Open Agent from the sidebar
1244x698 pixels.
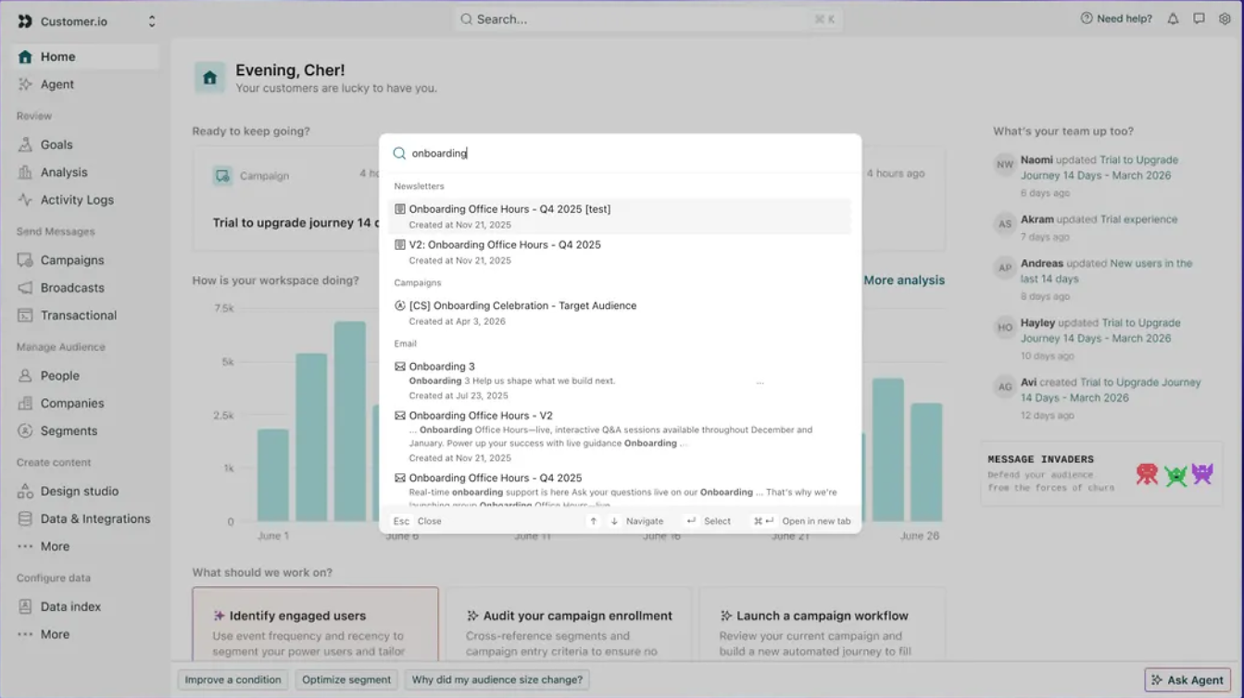57,84
